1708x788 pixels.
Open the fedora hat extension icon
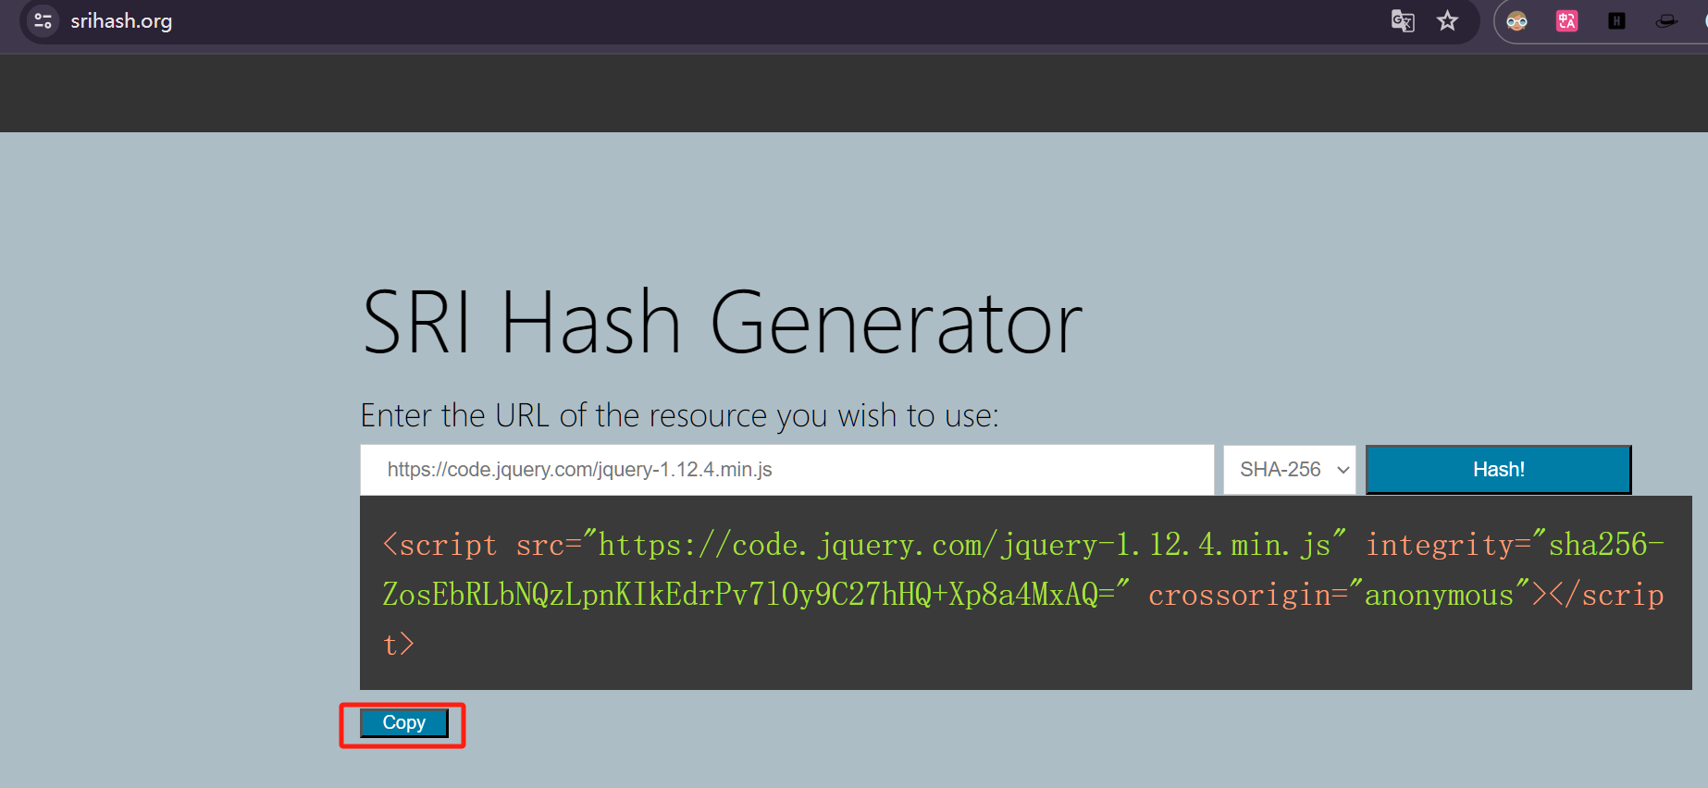tap(1666, 20)
